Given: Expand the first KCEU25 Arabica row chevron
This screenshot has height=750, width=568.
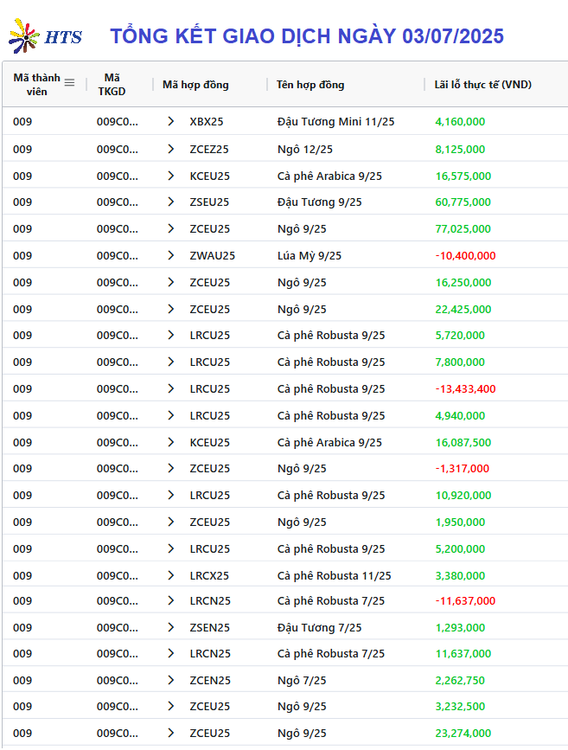Looking at the screenshot, I should 170,176.
